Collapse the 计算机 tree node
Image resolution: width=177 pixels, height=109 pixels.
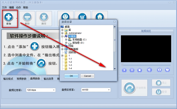click(62, 36)
